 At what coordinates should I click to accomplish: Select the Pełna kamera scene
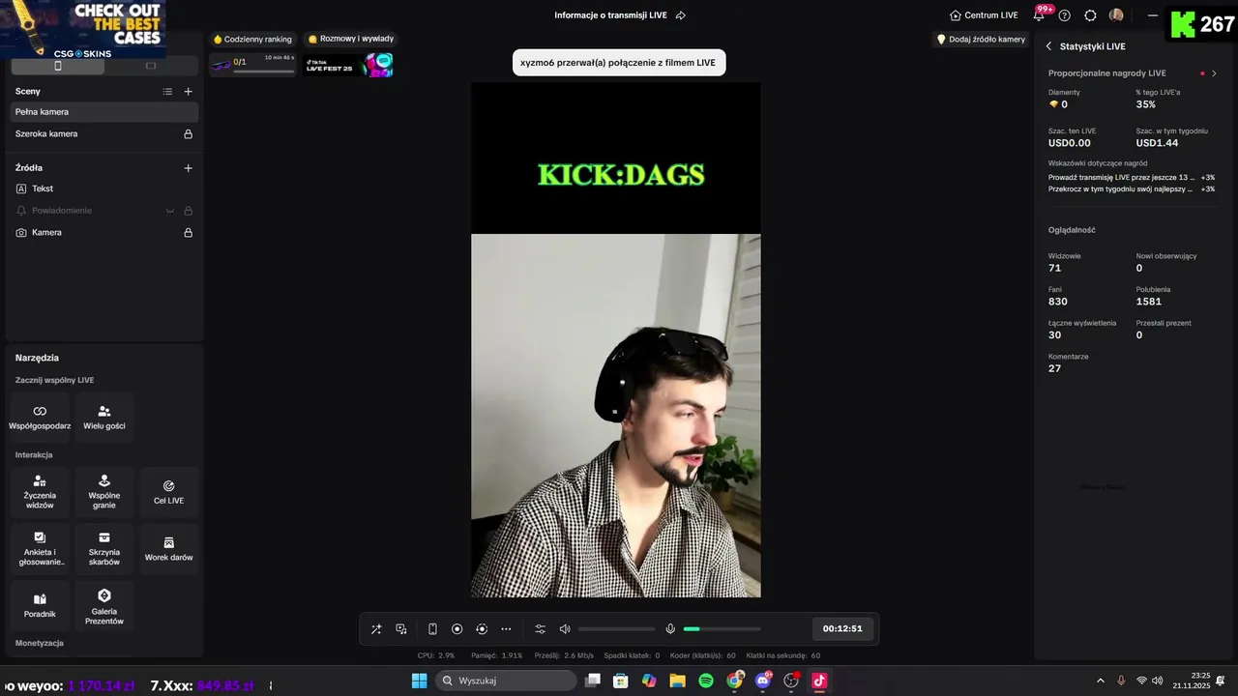(104, 112)
